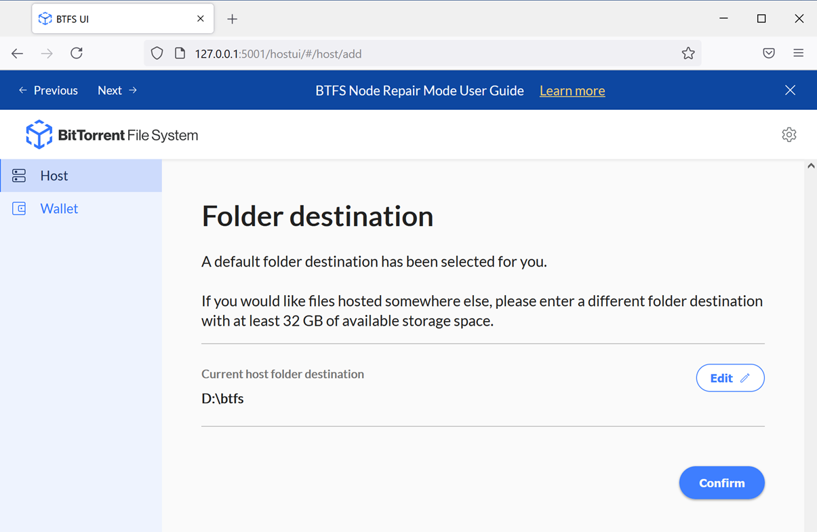Select Host in the sidebar
This screenshot has height=532, width=817.
click(81, 176)
